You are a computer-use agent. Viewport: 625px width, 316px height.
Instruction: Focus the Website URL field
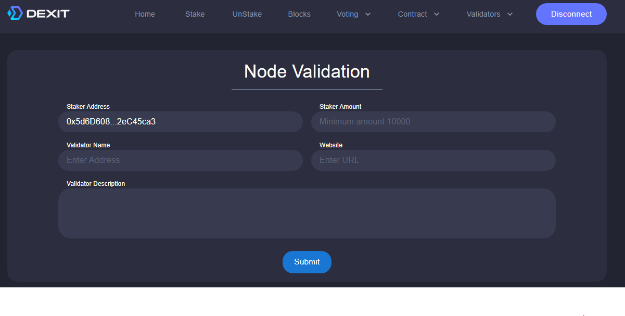433,160
